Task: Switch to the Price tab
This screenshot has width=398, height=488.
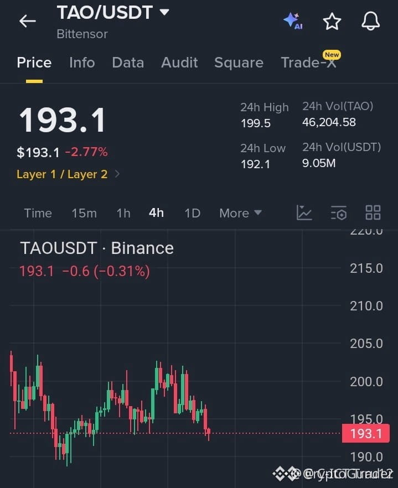Action: coord(34,63)
